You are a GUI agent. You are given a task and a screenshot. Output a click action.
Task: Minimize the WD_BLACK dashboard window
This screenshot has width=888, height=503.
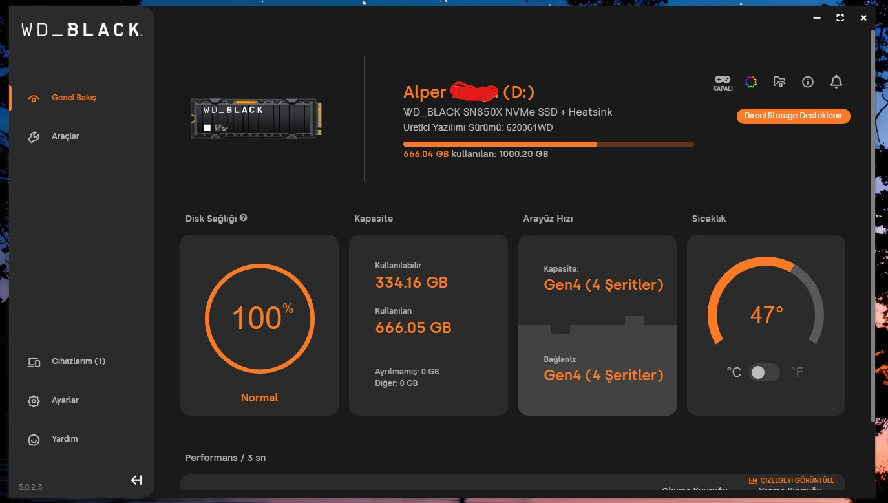click(x=816, y=18)
